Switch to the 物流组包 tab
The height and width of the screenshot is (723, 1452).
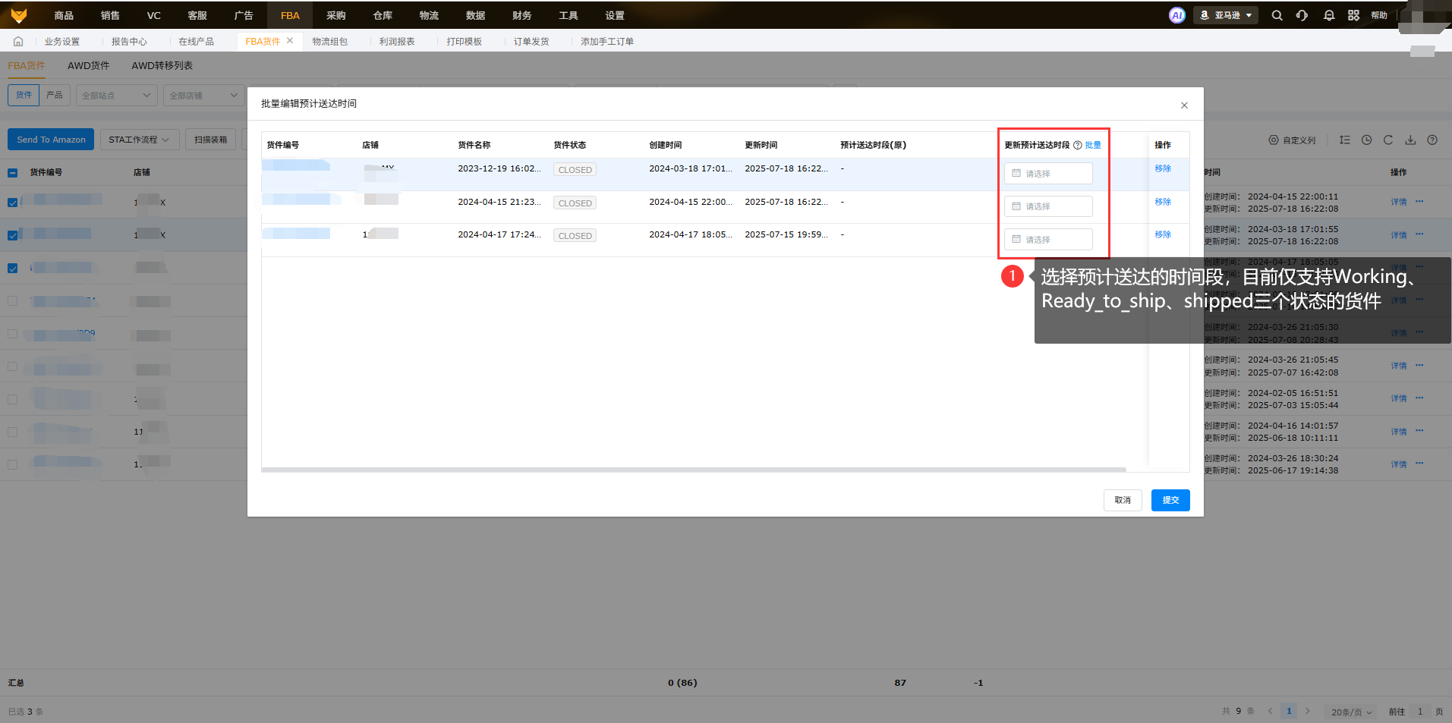(329, 42)
